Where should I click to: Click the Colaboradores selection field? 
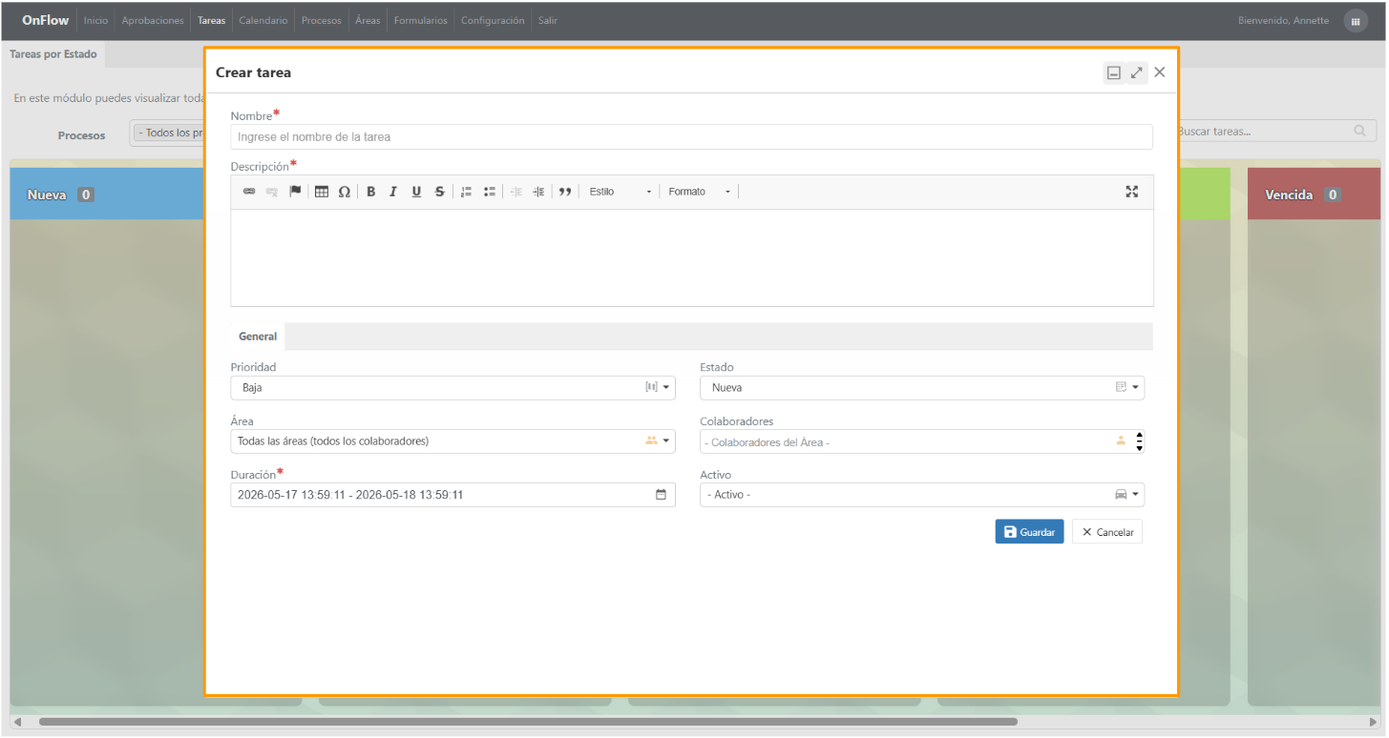point(922,441)
